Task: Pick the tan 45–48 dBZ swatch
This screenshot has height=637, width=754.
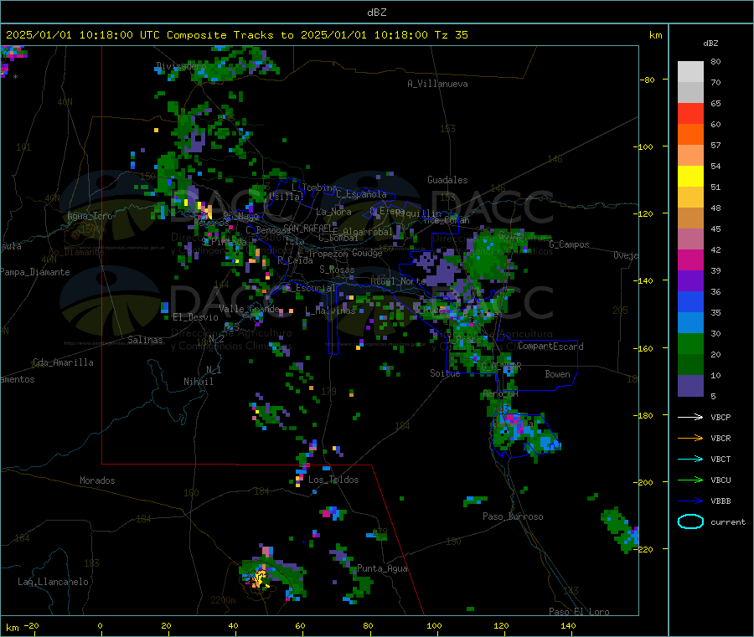Action: pyautogui.click(x=690, y=218)
